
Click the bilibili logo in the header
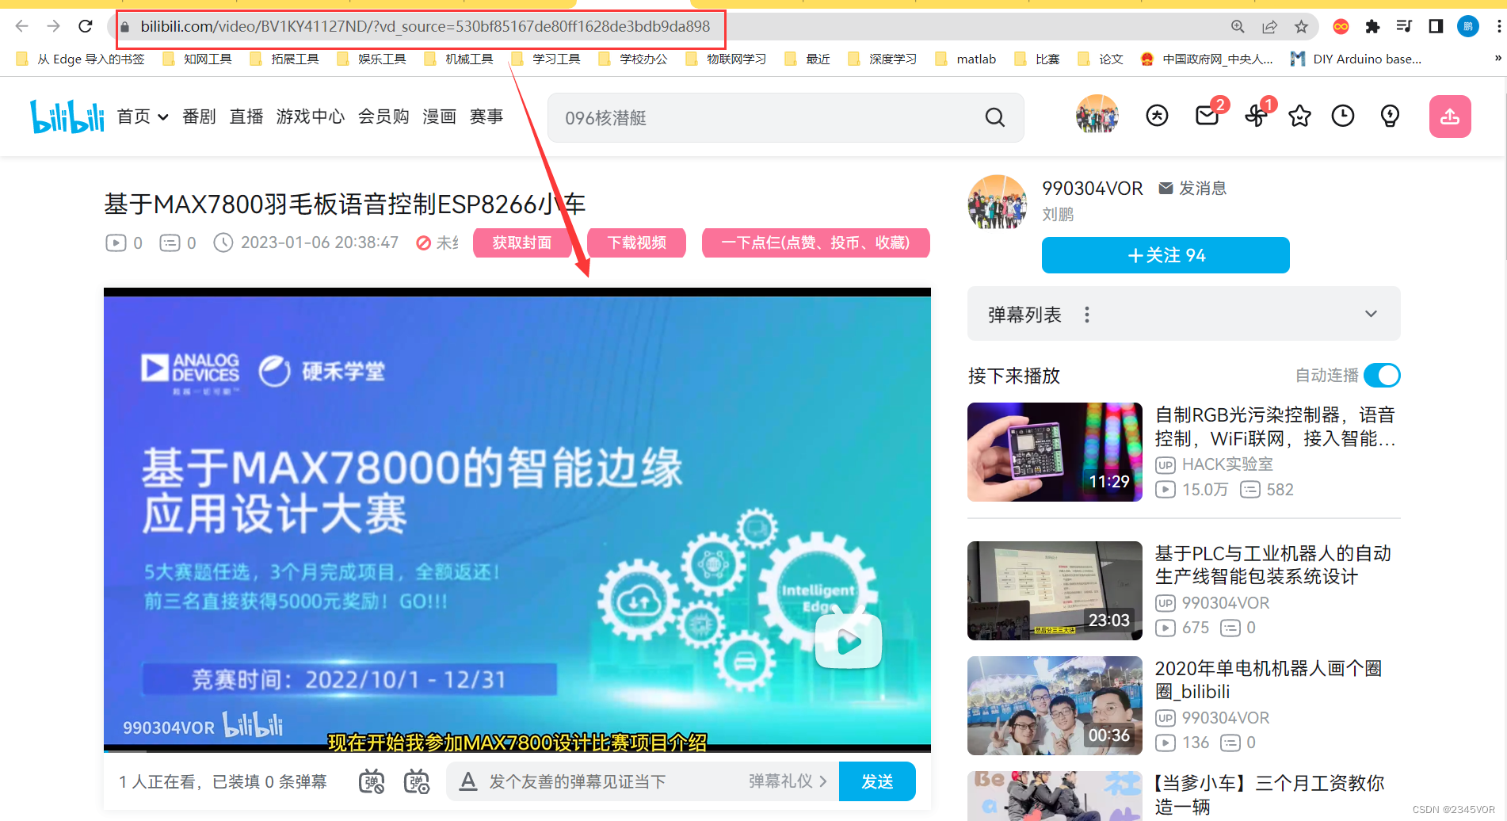pos(67,116)
